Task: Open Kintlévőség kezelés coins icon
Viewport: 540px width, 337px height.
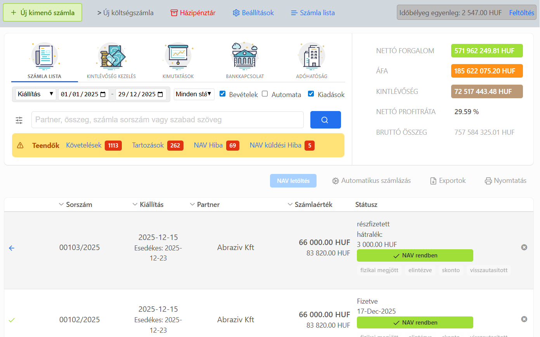Action: pyautogui.click(x=111, y=56)
